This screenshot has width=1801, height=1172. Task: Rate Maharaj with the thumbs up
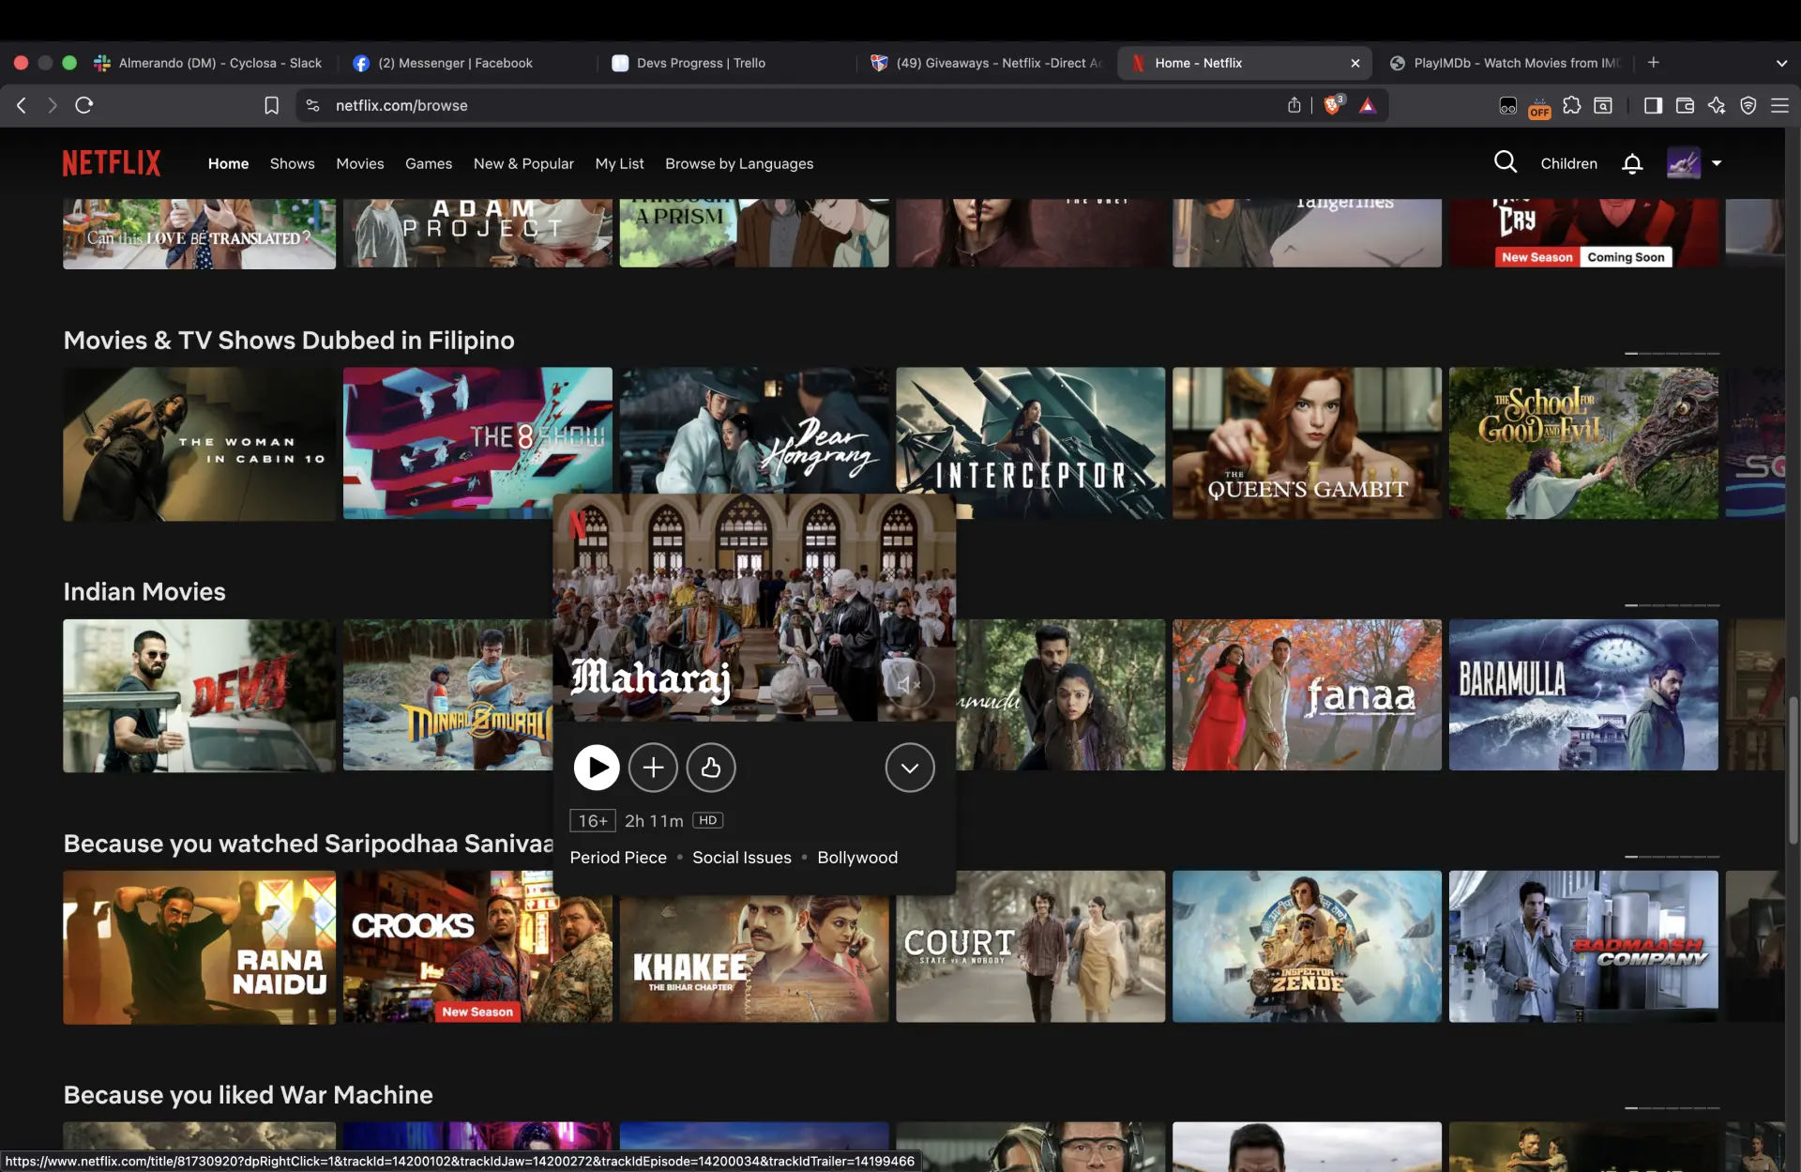pyautogui.click(x=711, y=768)
